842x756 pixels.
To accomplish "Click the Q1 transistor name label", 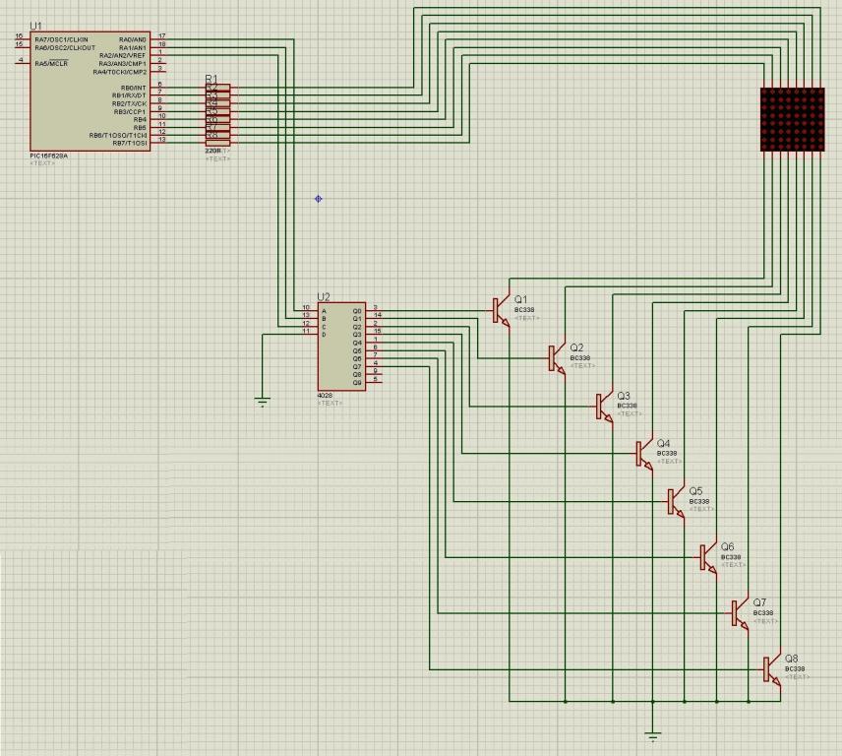I will [521, 300].
